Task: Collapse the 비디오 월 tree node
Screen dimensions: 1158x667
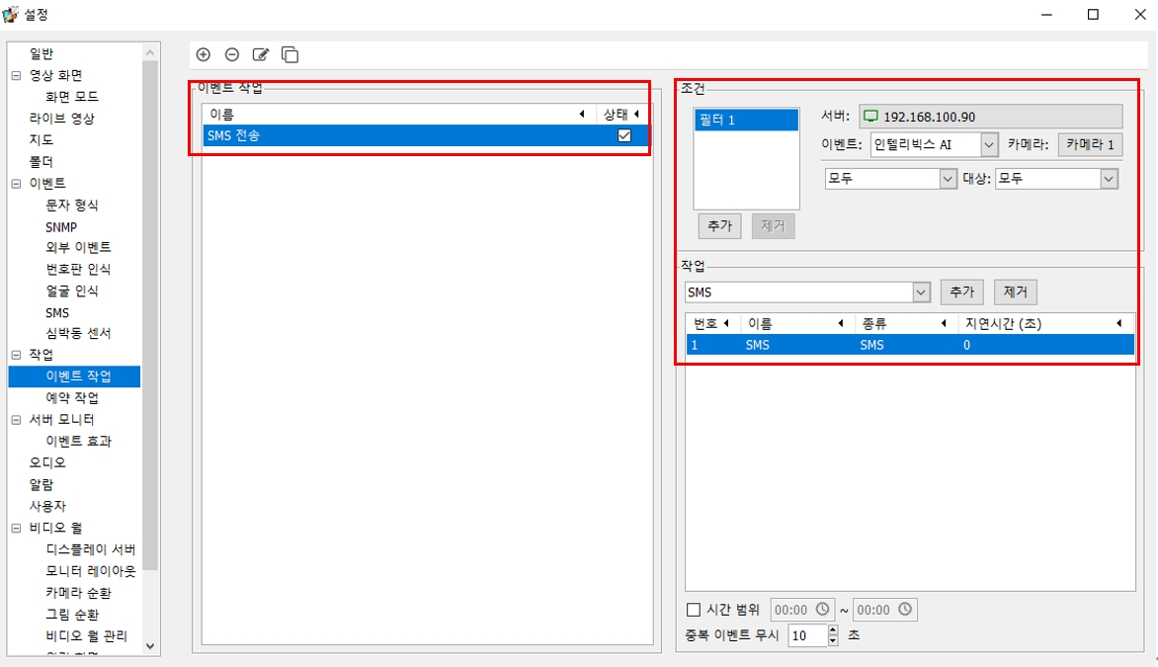Action: click(16, 528)
